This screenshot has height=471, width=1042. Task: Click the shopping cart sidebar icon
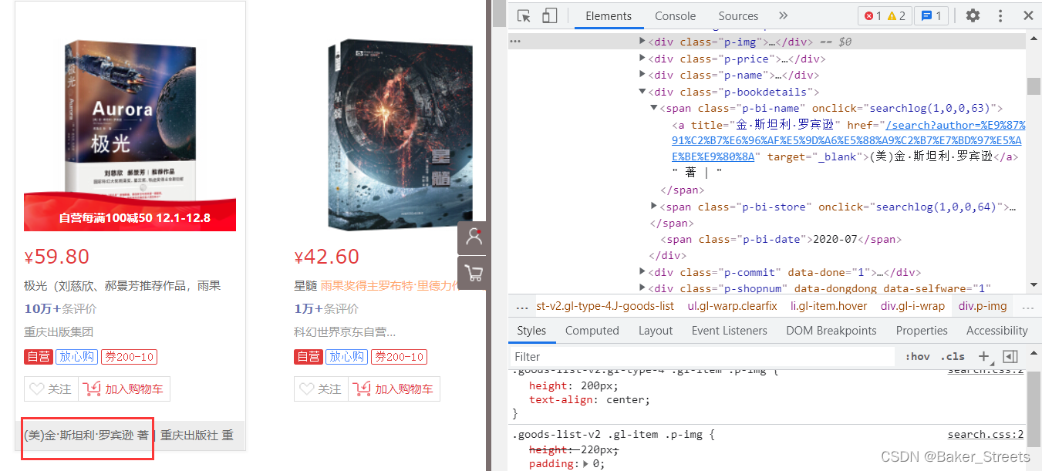pos(474,273)
